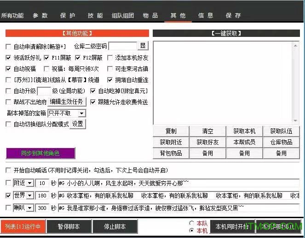
Task: Click the 一键获取 results text area
Action: (223, 83)
